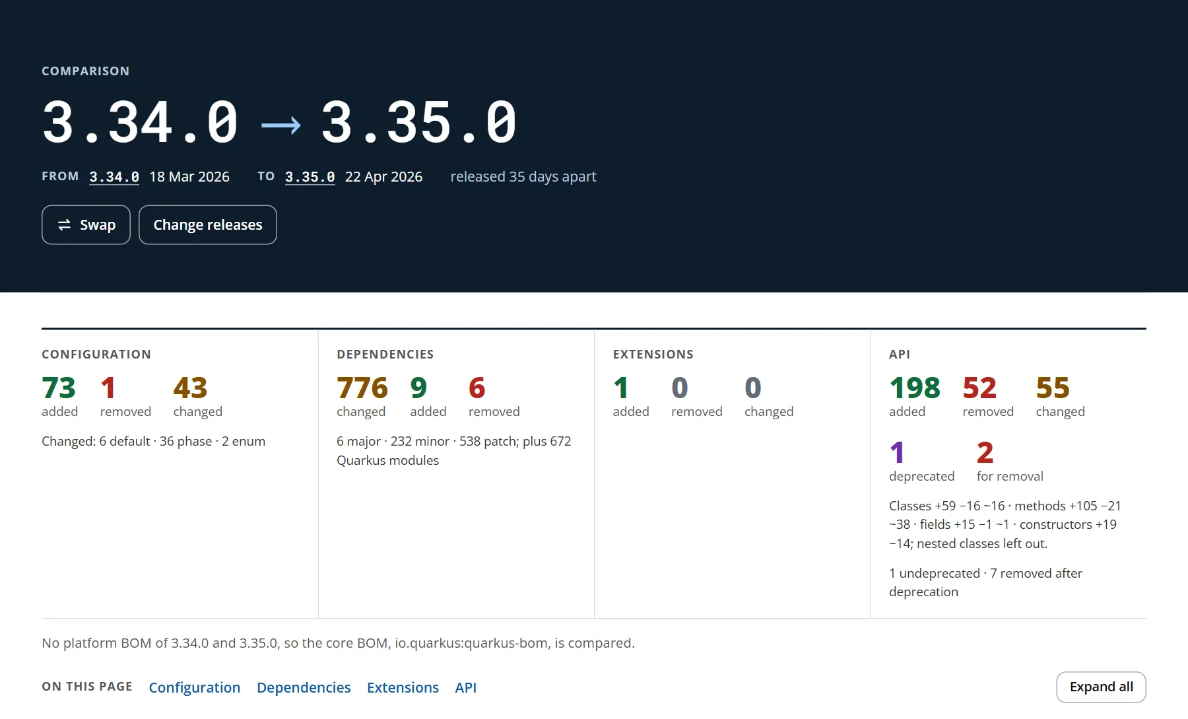Click the COMPARISON label
Image resolution: width=1188 pixels, height=719 pixels.
click(x=86, y=71)
